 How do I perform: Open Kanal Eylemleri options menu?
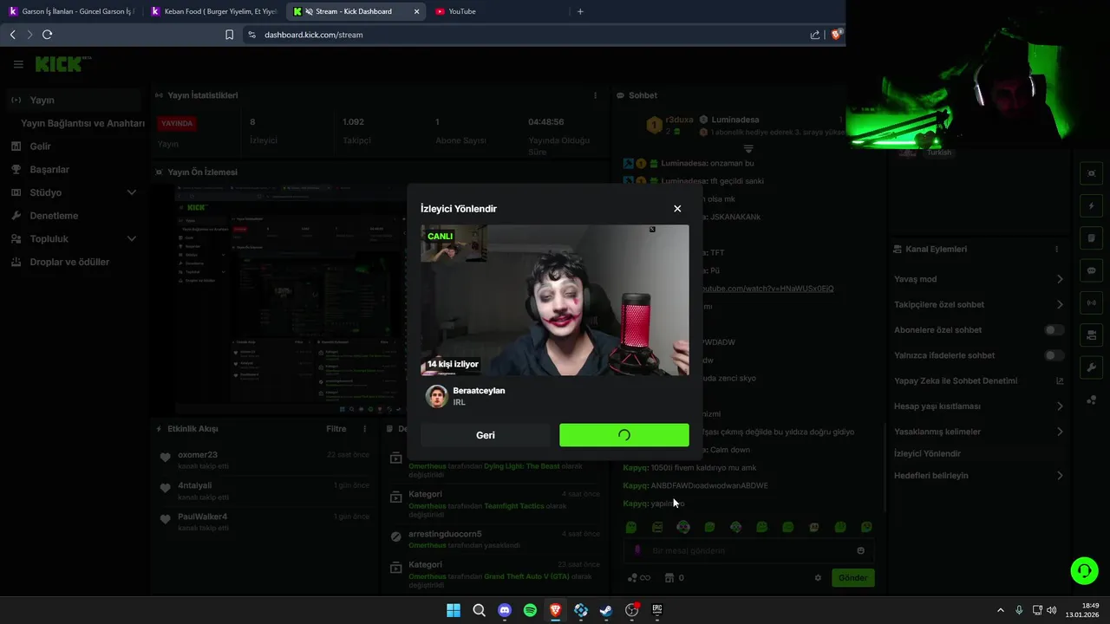click(x=1056, y=250)
